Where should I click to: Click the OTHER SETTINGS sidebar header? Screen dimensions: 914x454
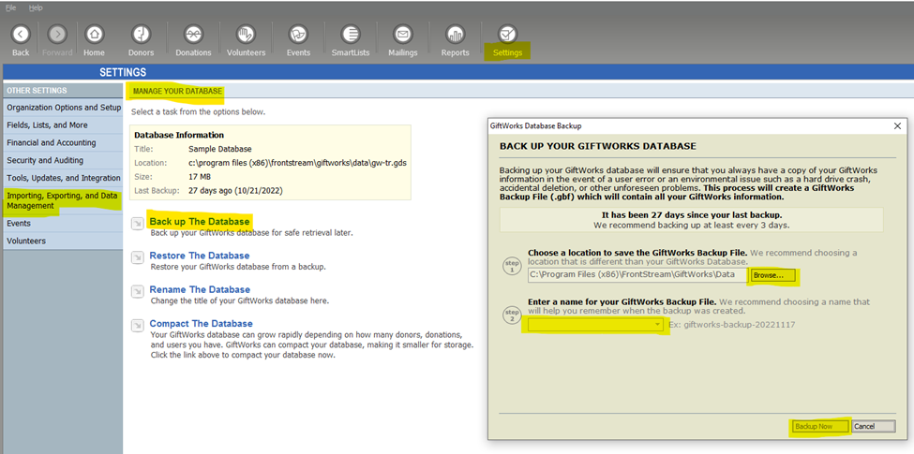click(37, 91)
